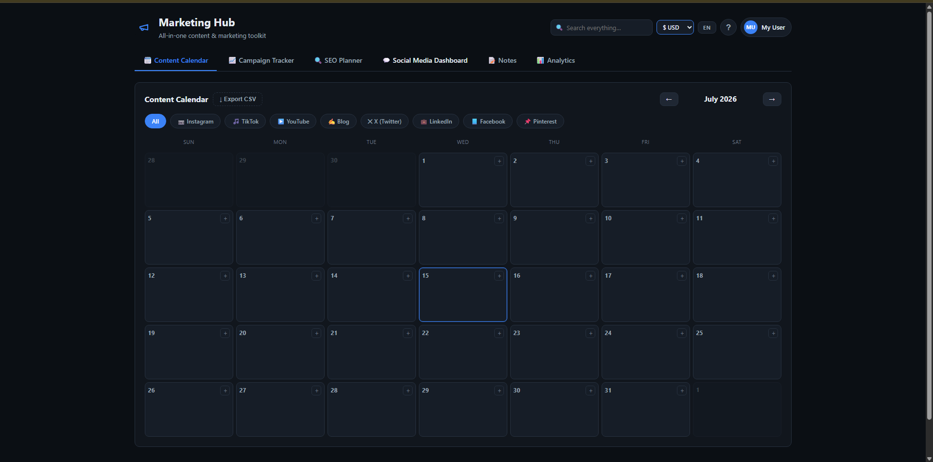The image size is (933, 462).
Task: Add content on July 26
Action: point(225,391)
